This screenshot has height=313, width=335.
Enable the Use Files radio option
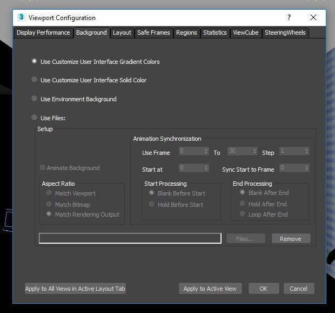click(35, 118)
